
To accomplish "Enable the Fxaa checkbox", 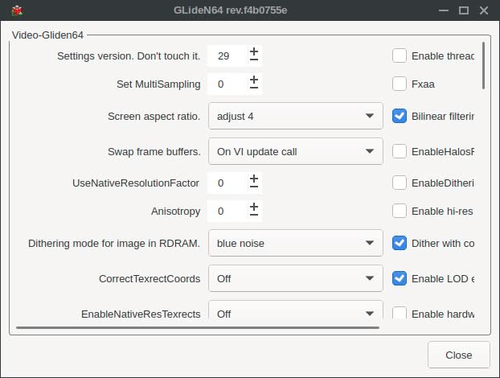I will (x=400, y=84).
